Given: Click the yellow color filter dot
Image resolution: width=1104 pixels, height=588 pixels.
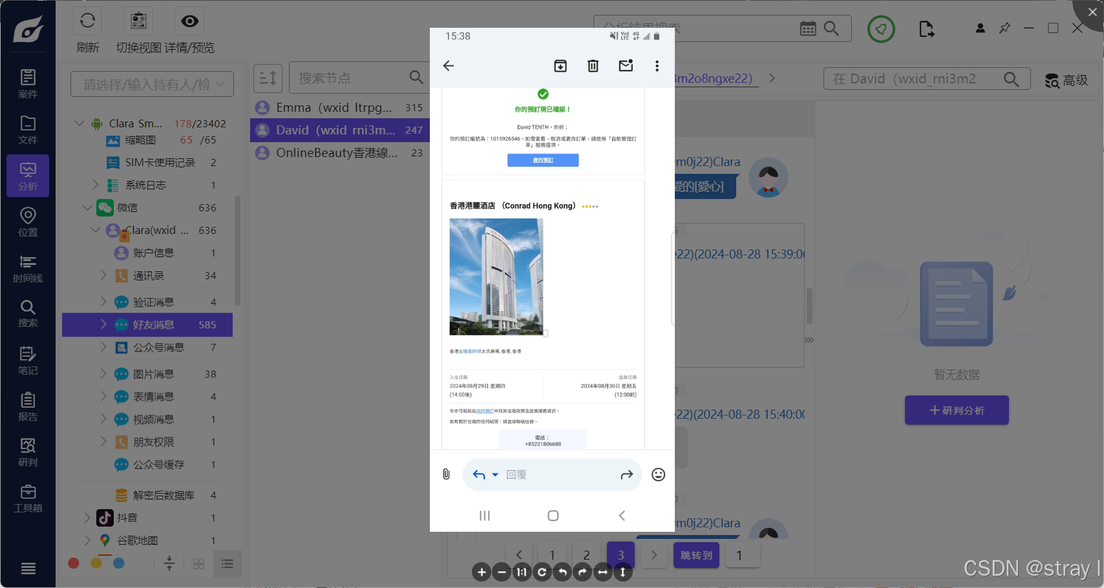Looking at the screenshot, I should pyautogui.click(x=96, y=563).
